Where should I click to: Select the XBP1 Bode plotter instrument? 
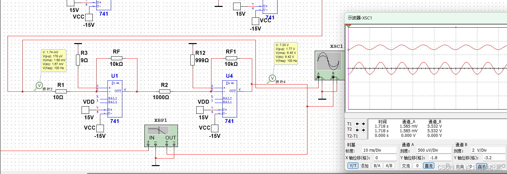[x=161, y=136]
